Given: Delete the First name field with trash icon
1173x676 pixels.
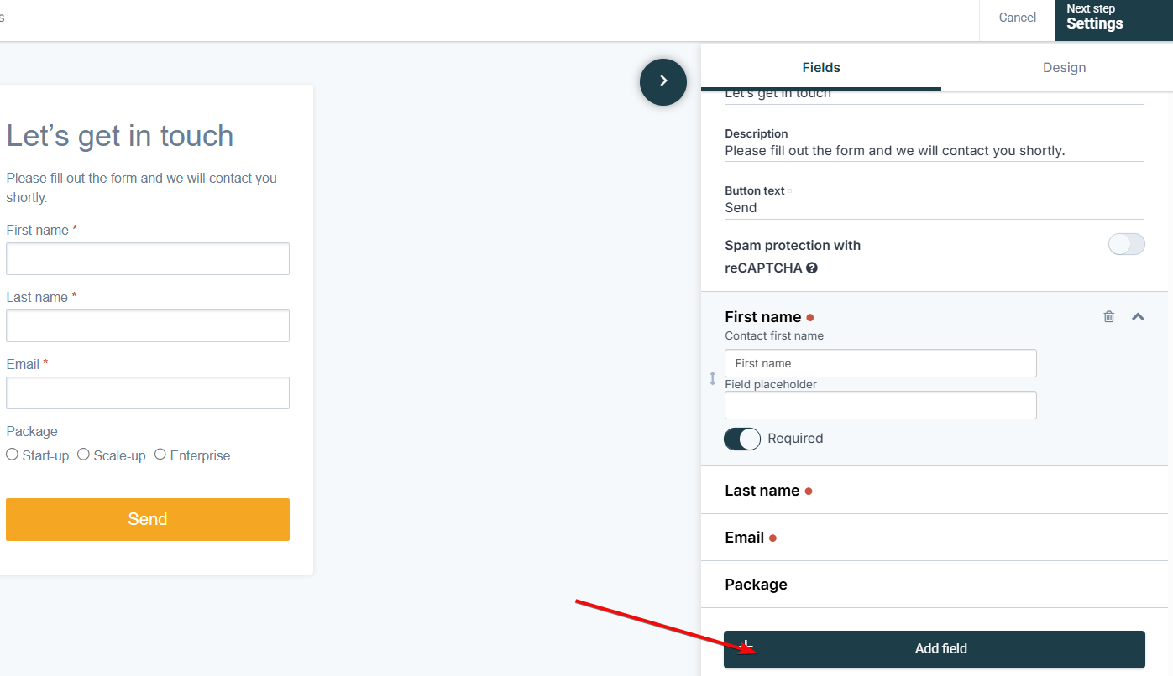Looking at the screenshot, I should [x=1109, y=316].
